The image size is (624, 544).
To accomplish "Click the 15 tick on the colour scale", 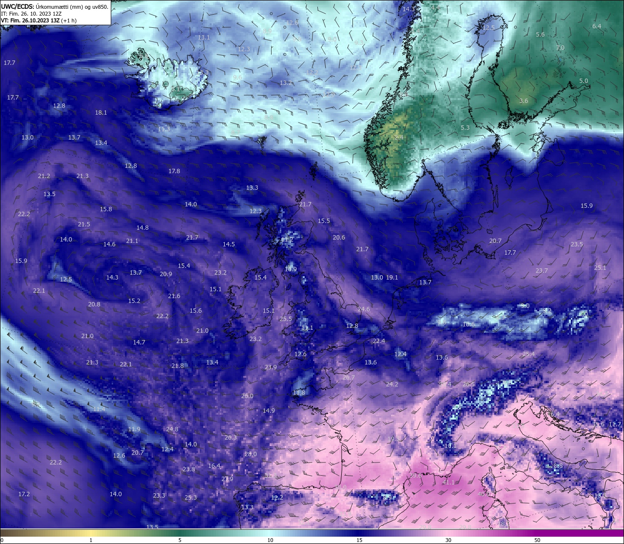I will (x=359, y=540).
